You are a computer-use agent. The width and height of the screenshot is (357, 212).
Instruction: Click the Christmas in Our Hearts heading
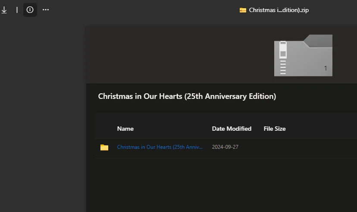point(187,96)
